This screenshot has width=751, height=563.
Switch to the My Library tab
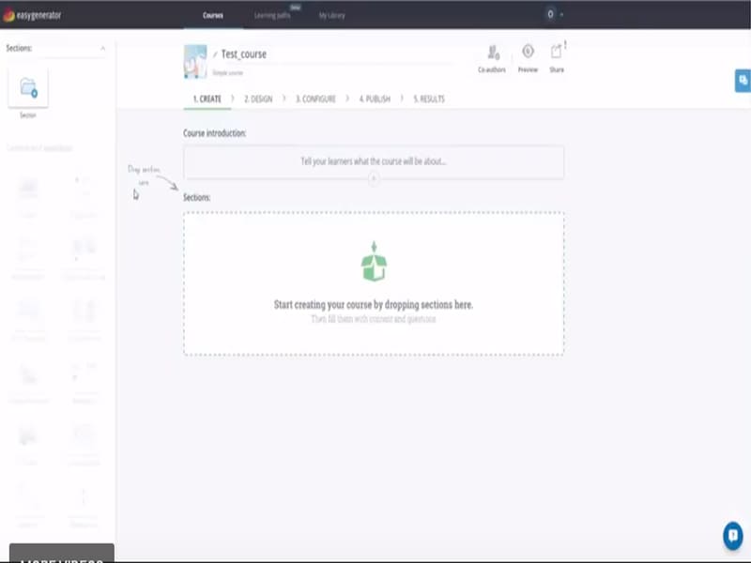[x=332, y=14]
